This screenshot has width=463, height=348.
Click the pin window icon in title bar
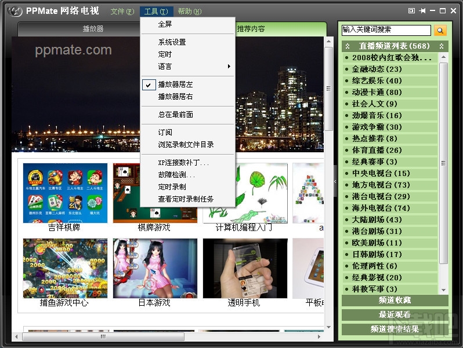[x=422, y=10]
